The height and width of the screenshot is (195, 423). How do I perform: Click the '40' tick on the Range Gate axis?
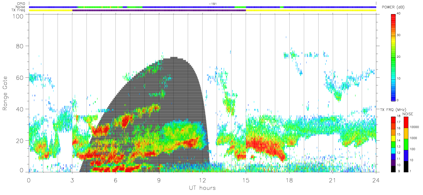[x=19, y=109]
